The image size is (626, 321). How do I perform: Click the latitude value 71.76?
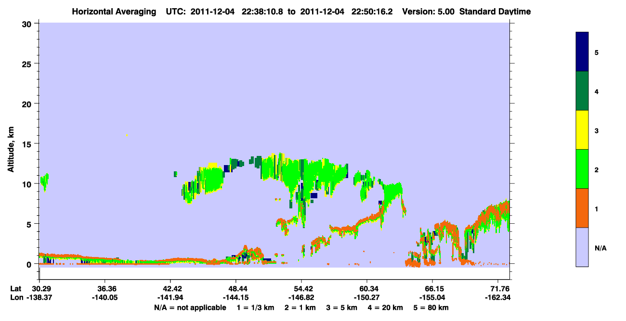(500, 289)
